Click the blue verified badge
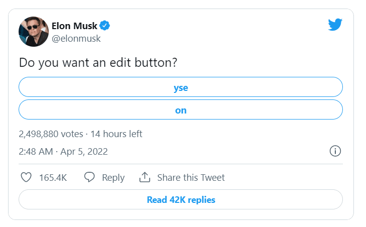 tap(105, 26)
